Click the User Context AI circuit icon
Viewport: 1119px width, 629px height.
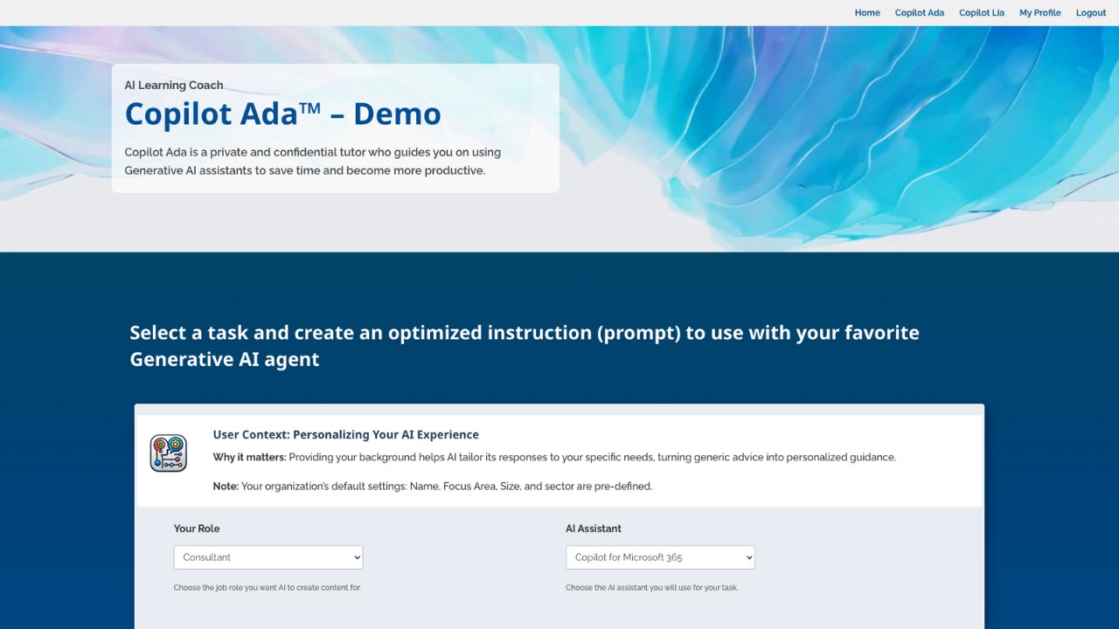[168, 453]
